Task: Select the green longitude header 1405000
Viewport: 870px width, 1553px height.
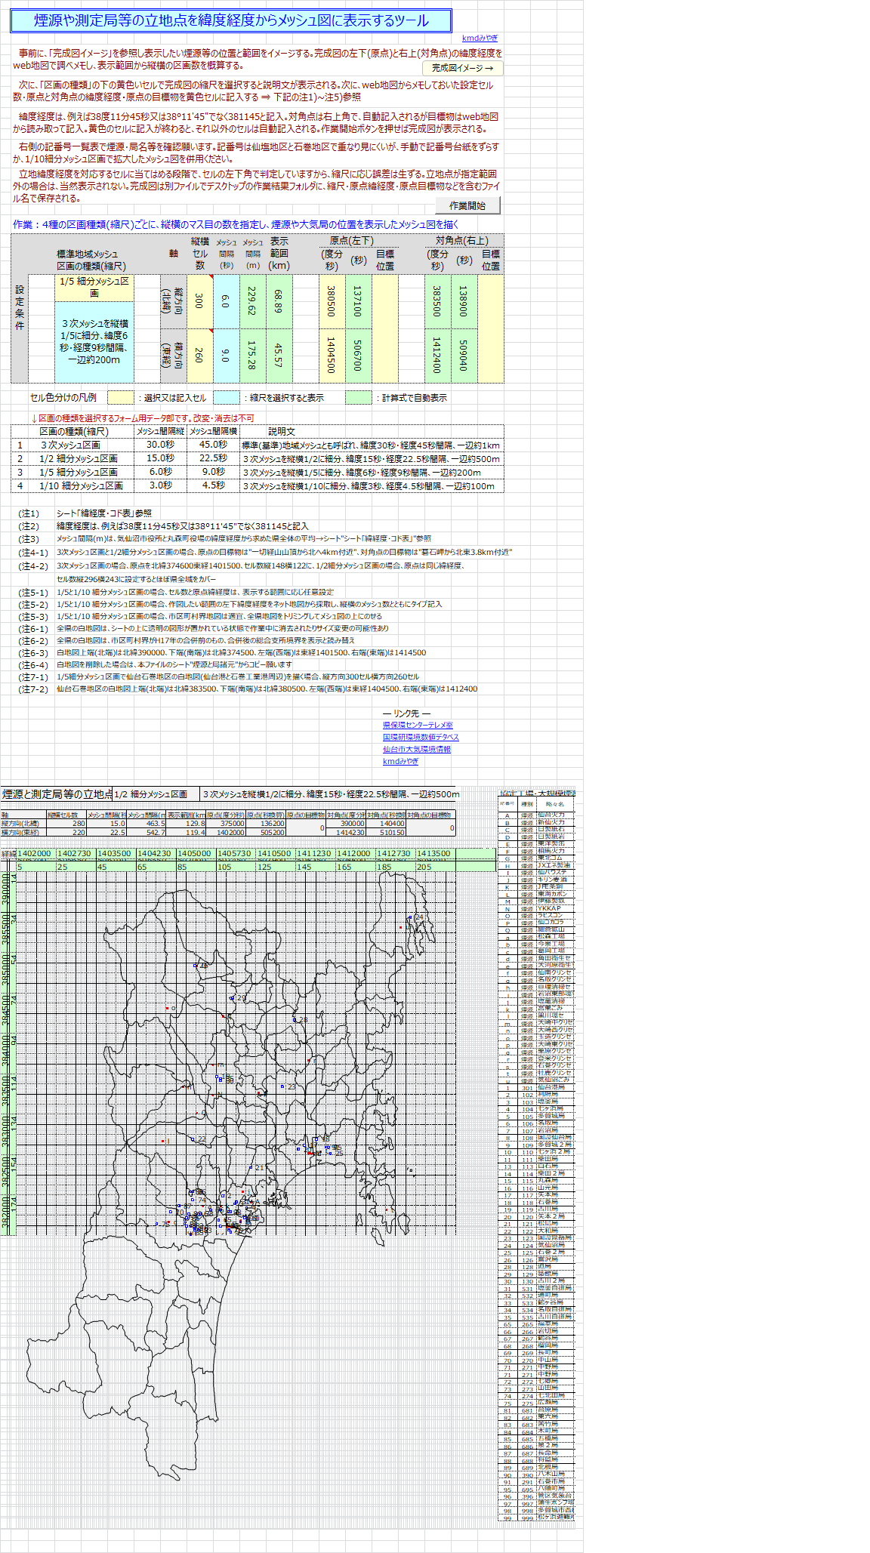Action: (x=195, y=854)
